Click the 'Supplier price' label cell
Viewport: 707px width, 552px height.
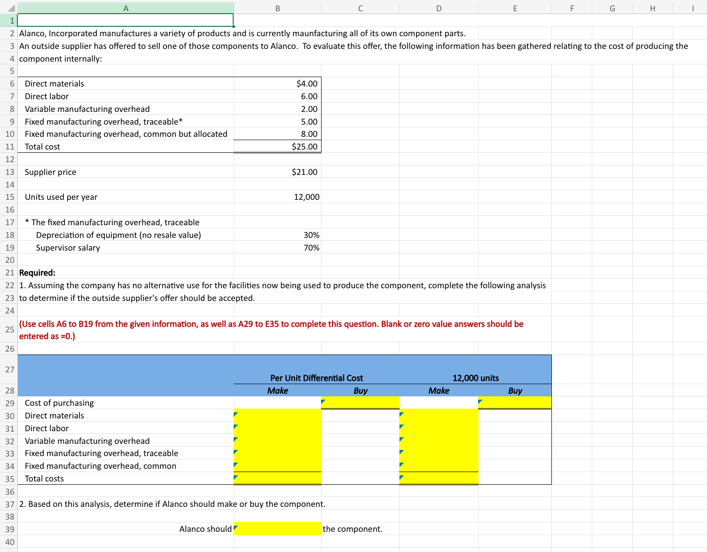point(126,172)
